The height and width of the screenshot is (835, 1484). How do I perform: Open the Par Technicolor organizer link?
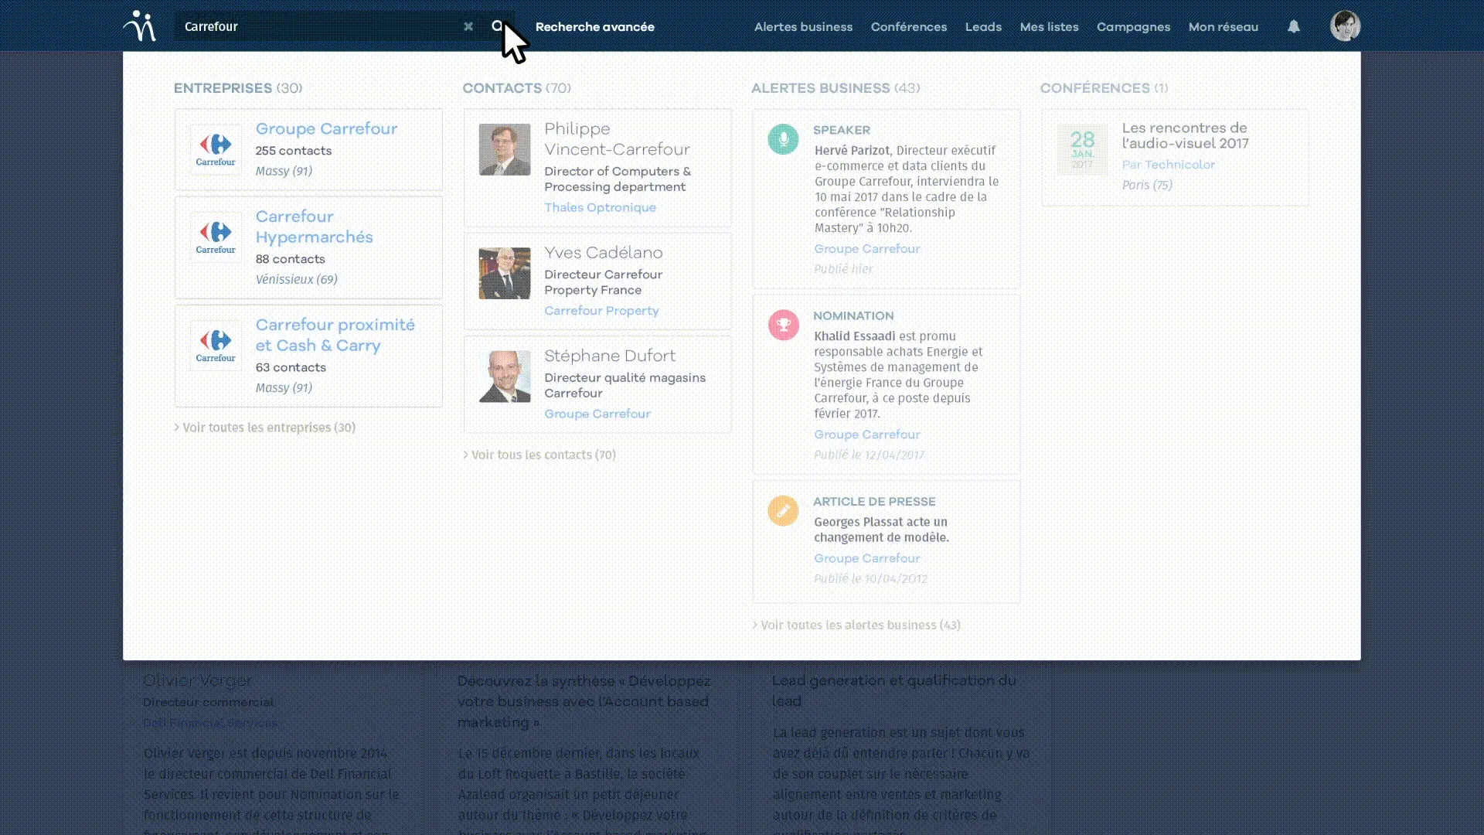pyautogui.click(x=1168, y=165)
